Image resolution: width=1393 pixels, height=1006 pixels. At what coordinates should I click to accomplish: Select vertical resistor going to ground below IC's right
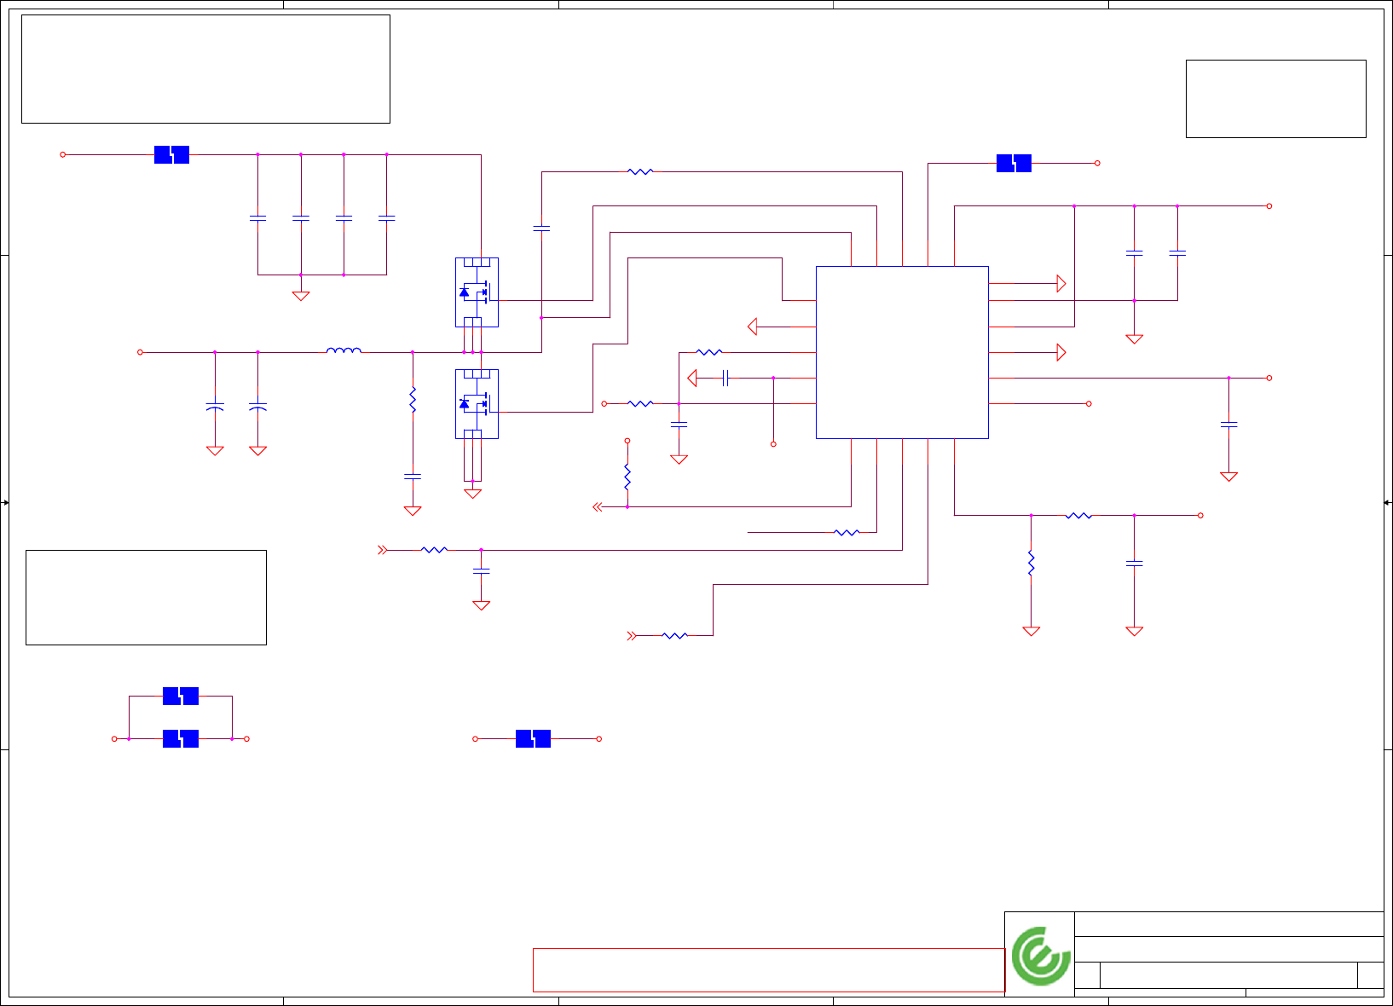tap(1031, 563)
